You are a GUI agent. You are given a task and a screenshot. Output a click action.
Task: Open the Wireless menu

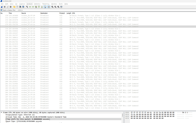tap(54, 4)
